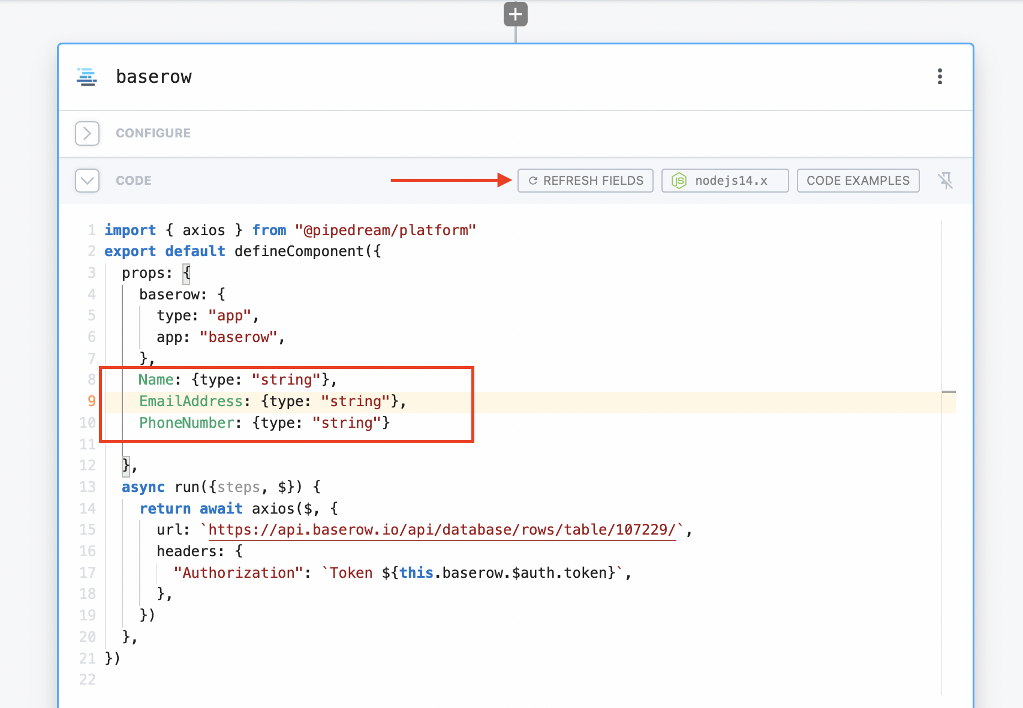Viewport: 1023px width, 708px height.
Task: Click the editor scrollbar position marker
Action: [x=949, y=392]
